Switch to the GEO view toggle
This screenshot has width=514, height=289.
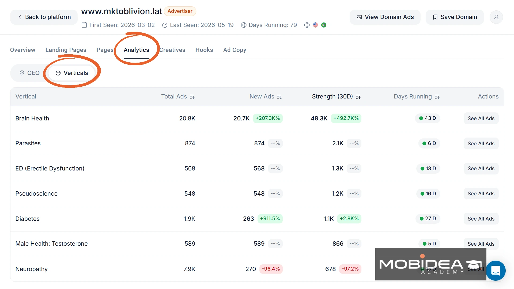29,73
